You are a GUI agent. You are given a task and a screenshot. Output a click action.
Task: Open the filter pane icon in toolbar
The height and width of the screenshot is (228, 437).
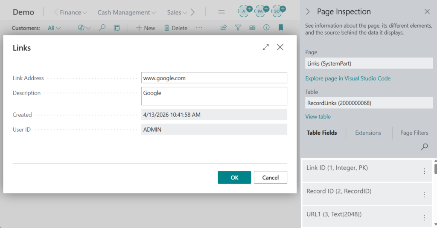238,28
